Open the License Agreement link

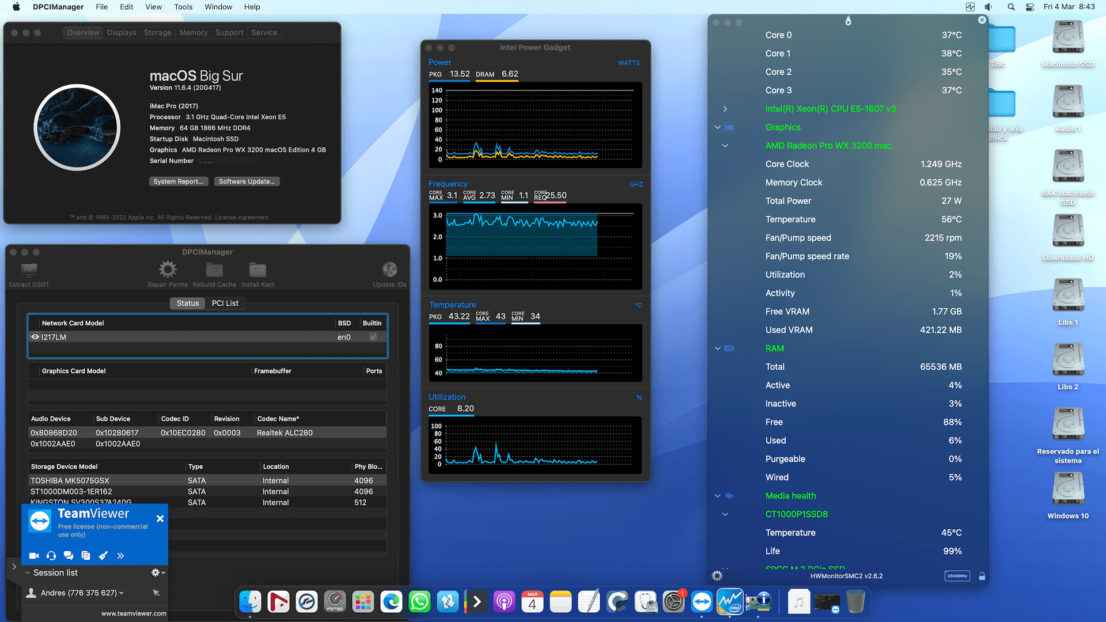point(241,217)
